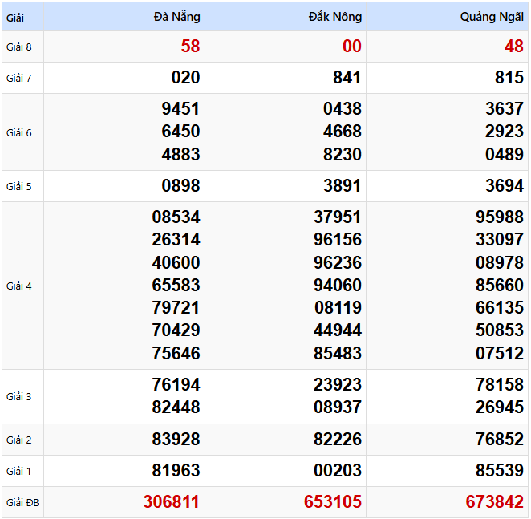531x519 pixels.
Task: Click the Đà Nẵng column header
Action: tap(176, 17)
